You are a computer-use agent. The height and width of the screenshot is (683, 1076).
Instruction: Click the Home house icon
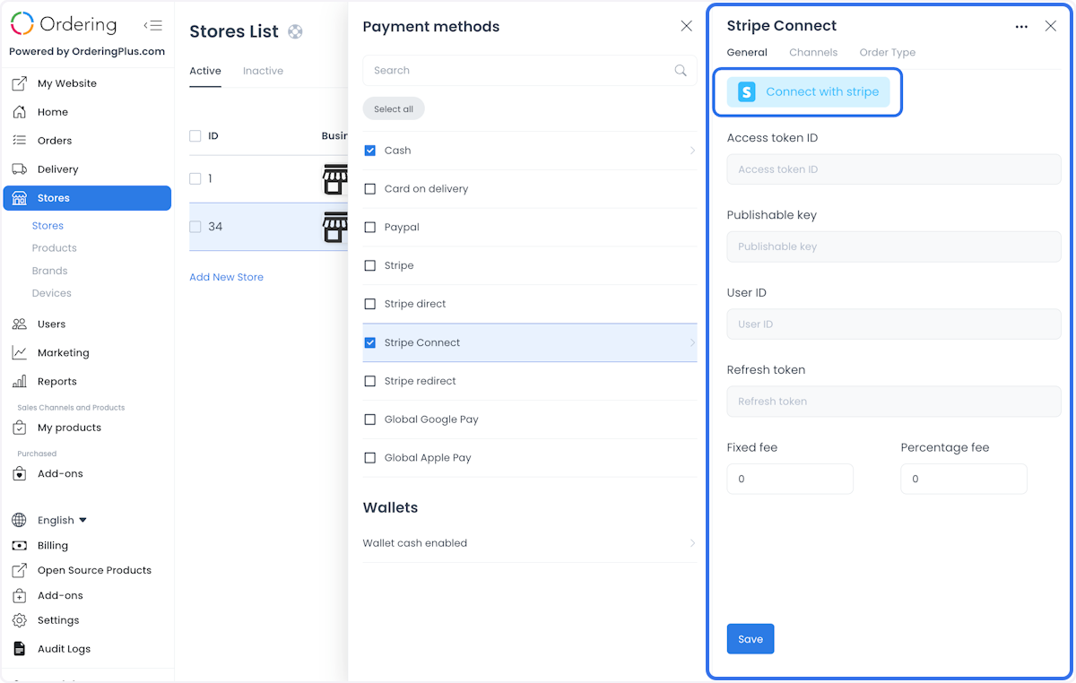(19, 112)
